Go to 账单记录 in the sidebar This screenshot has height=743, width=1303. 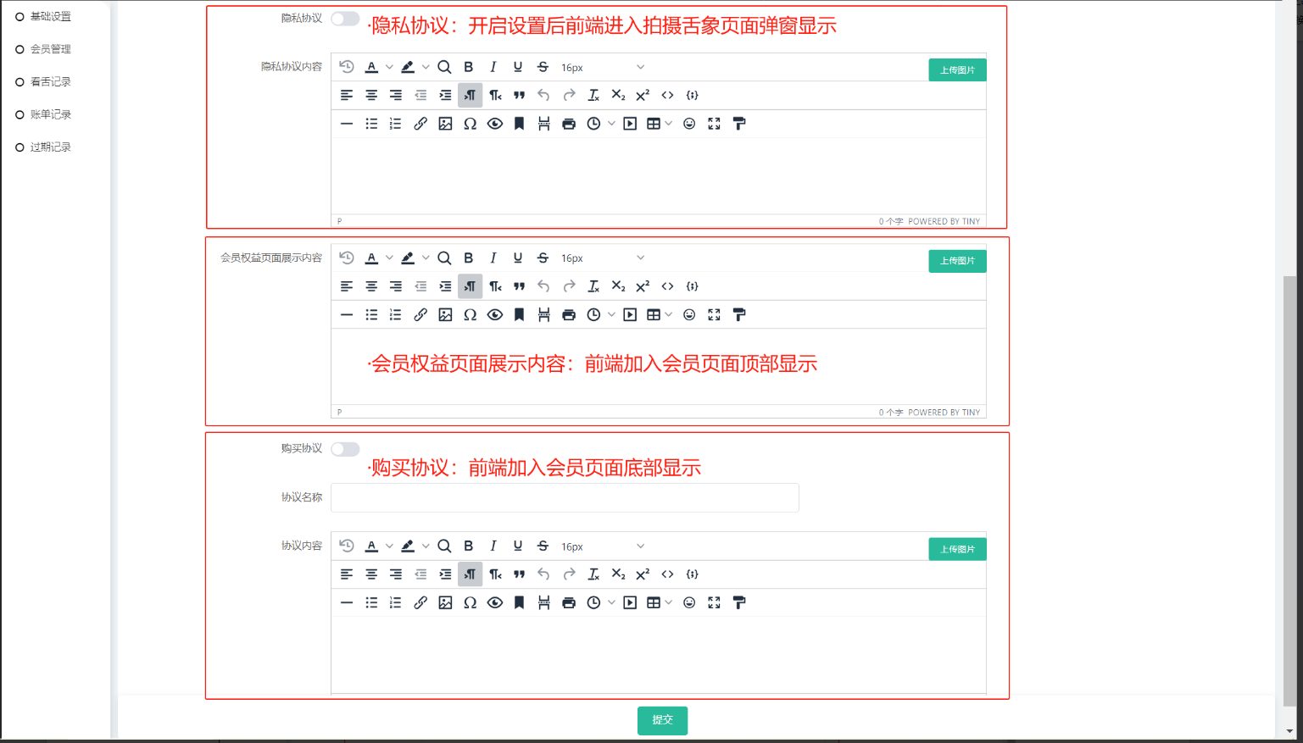50,114
